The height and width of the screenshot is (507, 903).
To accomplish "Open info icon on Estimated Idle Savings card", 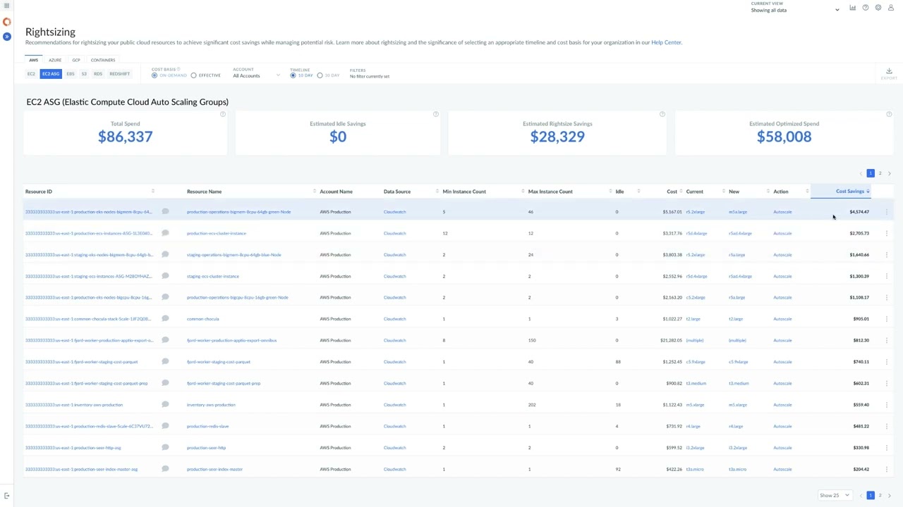I will pyautogui.click(x=435, y=114).
